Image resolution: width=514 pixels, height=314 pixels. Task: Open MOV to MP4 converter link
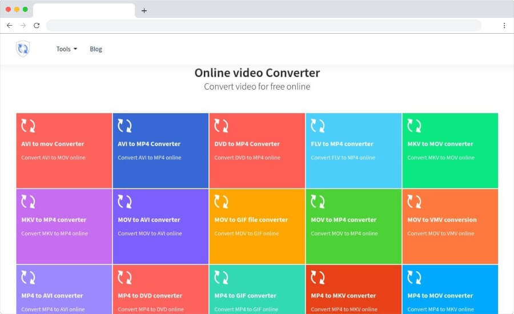pyautogui.click(x=344, y=220)
